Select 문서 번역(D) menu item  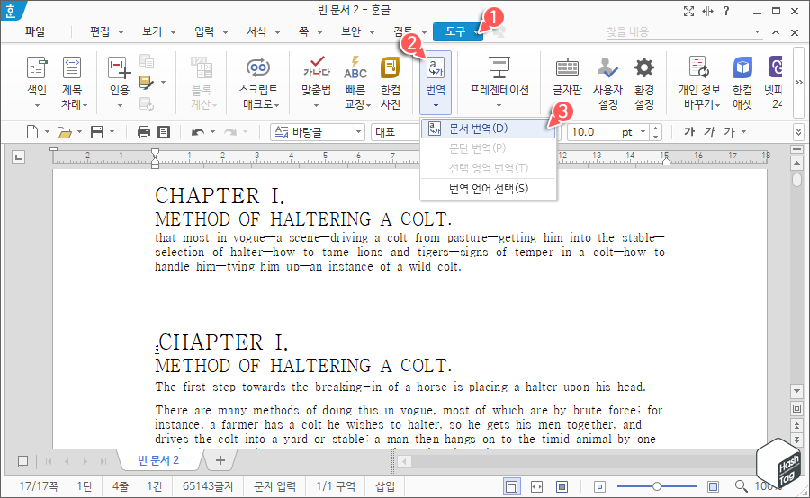(488, 129)
